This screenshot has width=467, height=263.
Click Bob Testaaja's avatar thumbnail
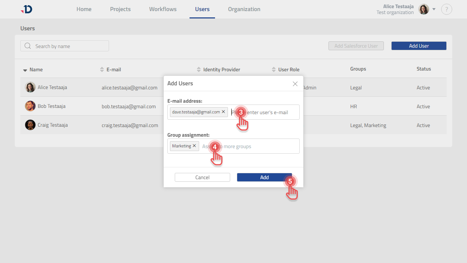tap(30, 106)
